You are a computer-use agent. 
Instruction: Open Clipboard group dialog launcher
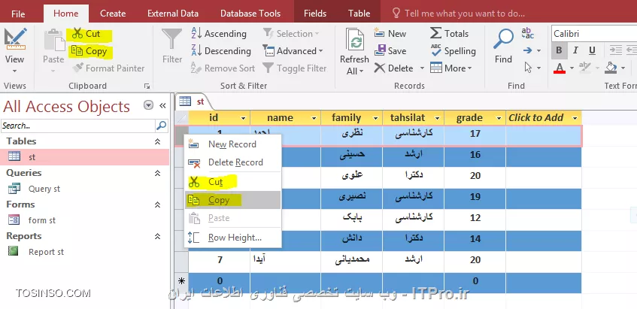(147, 86)
